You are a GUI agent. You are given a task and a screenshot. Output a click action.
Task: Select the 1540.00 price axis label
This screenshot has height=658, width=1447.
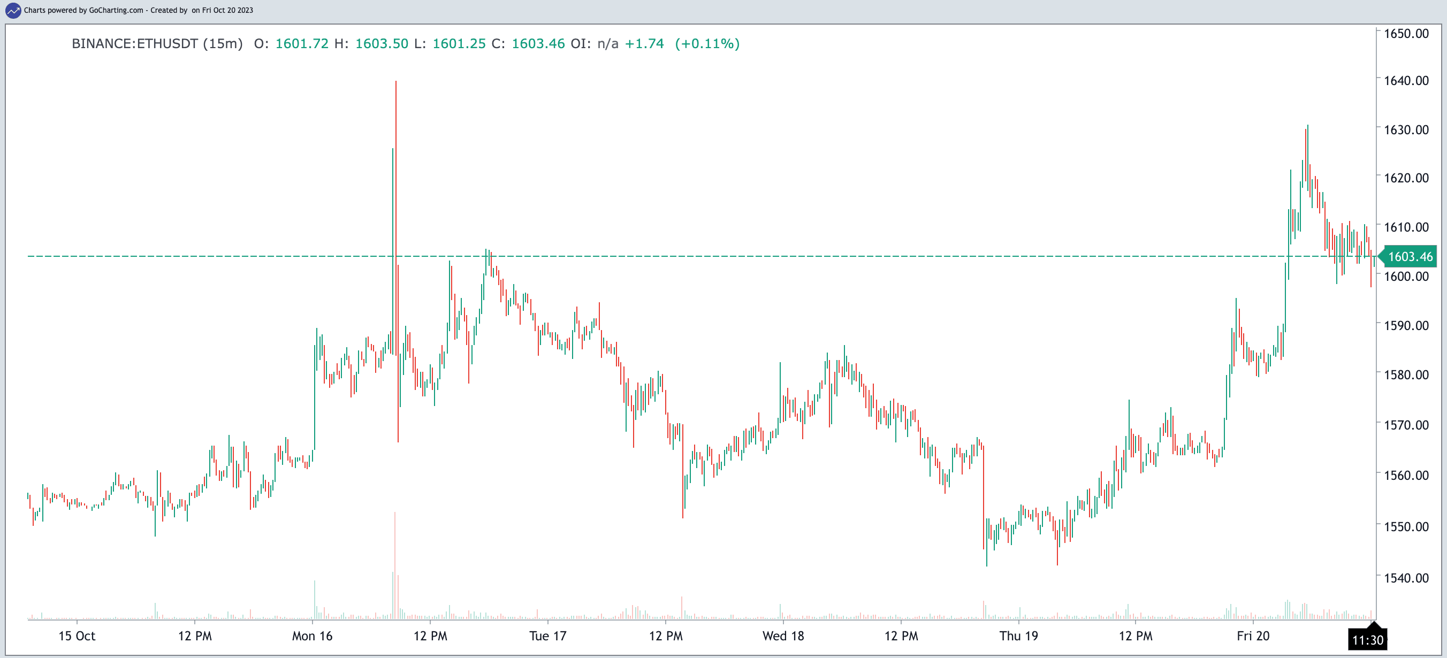pyautogui.click(x=1405, y=578)
